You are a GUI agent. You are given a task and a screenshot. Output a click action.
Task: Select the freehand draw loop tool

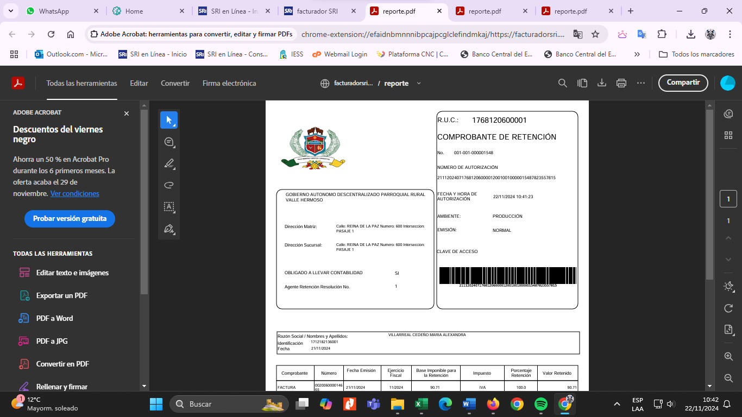click(168, 185)
